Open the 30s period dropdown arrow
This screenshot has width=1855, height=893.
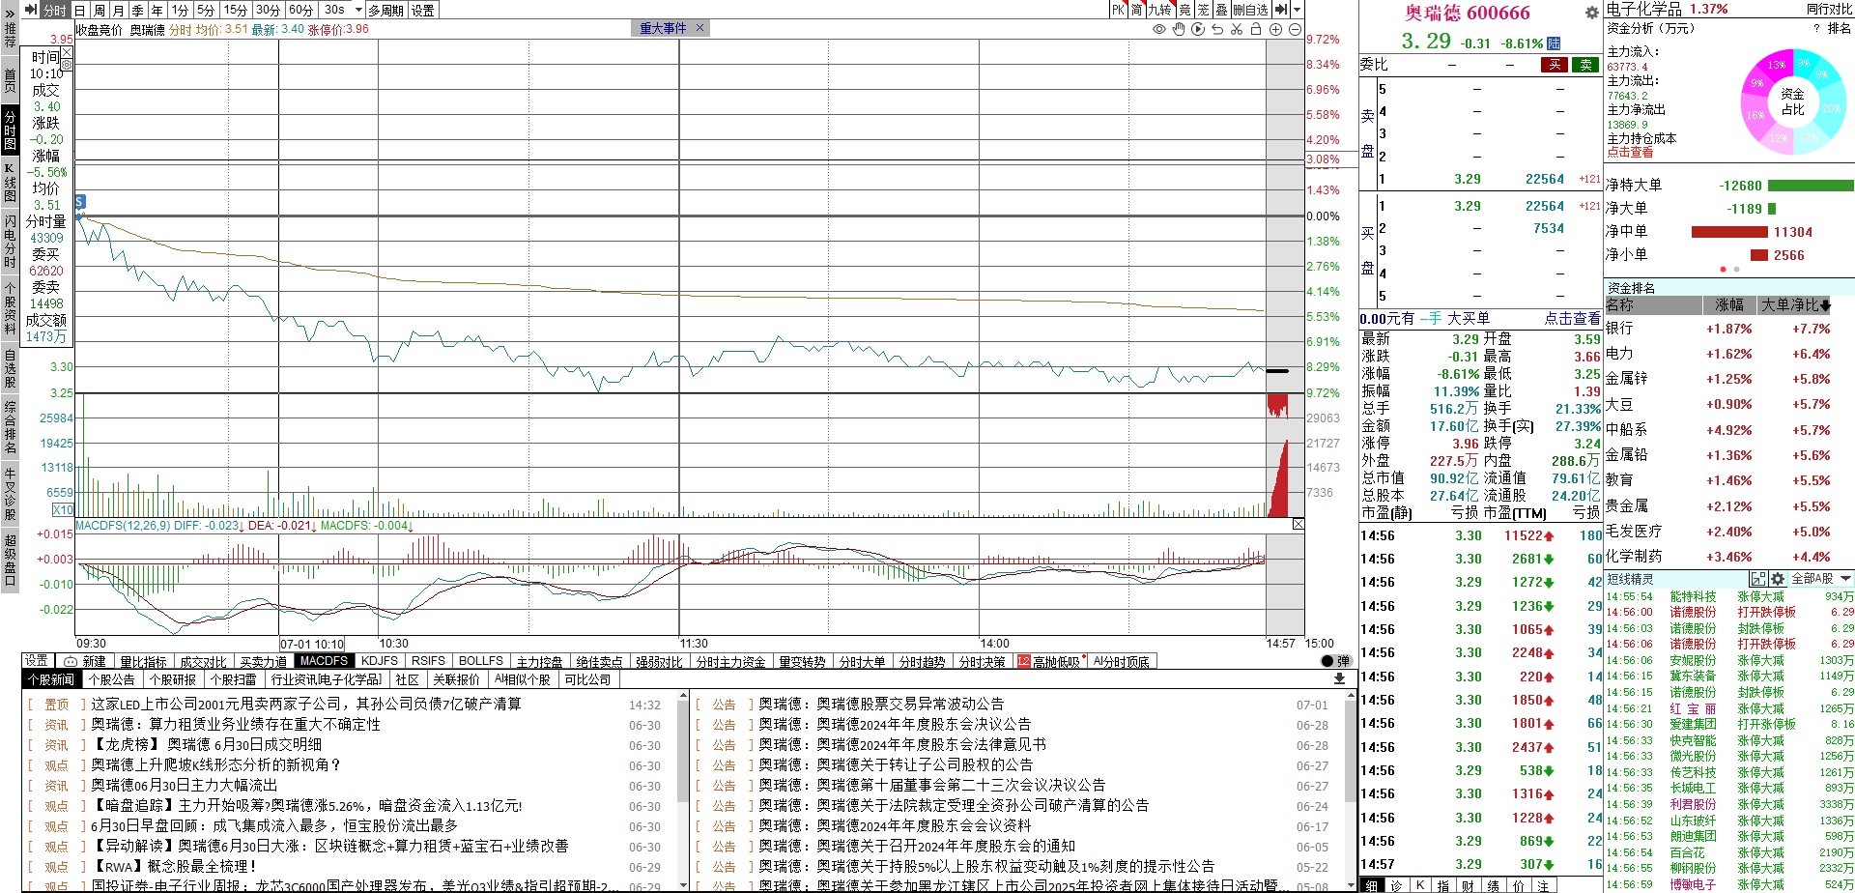coord(358,10)
